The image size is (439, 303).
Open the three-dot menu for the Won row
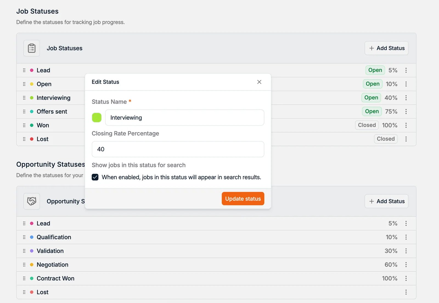[406, 125]
